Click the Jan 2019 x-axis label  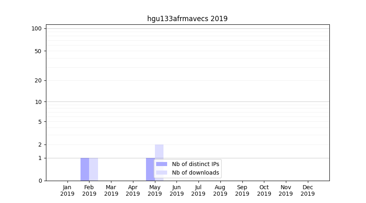click(68, 190)
